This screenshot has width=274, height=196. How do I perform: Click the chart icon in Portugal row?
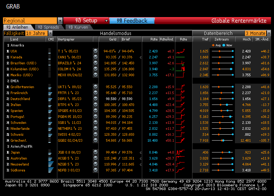(95, 116)
